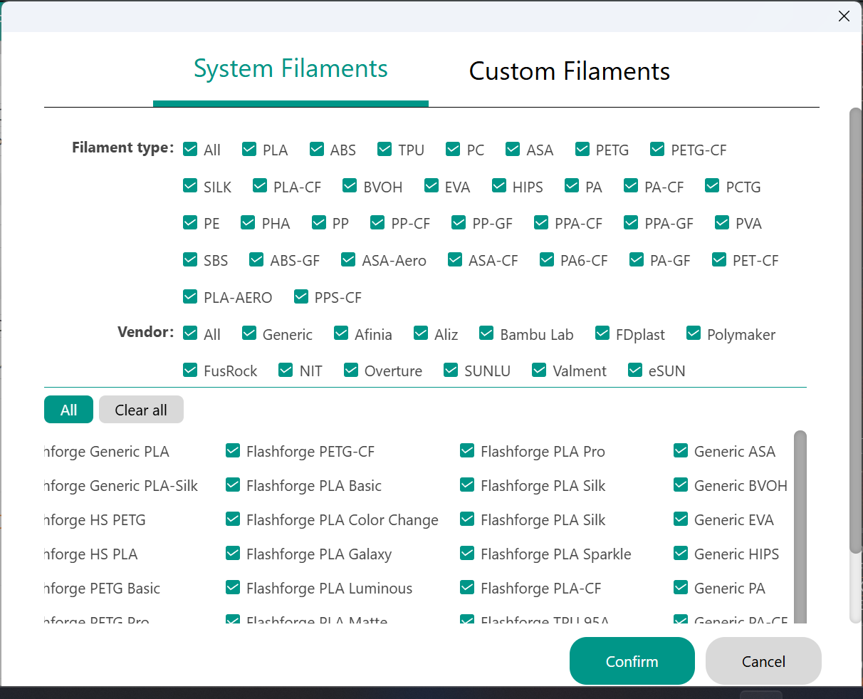The height and width of the screenshot is (699, 863).
Task: Click the Clear all button
Action: [141, 410]
